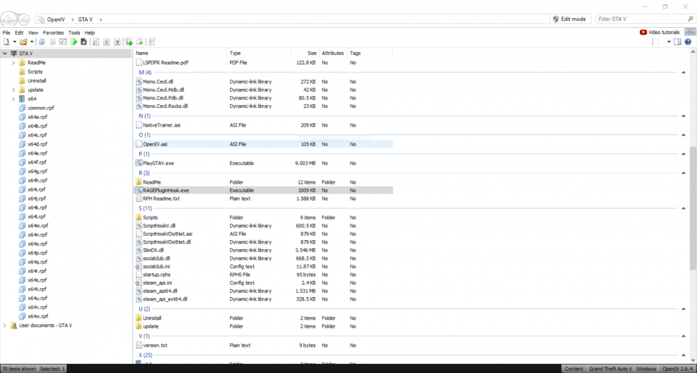Select RAGEPluginHook.exe in file list

point(263,190)
